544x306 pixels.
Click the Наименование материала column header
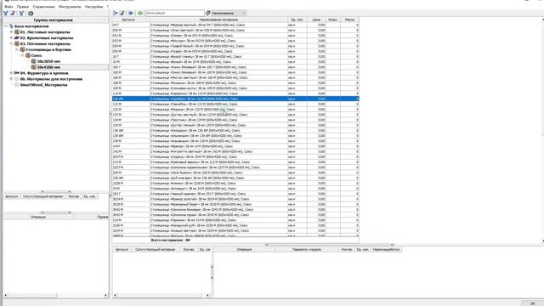(218, 20)
